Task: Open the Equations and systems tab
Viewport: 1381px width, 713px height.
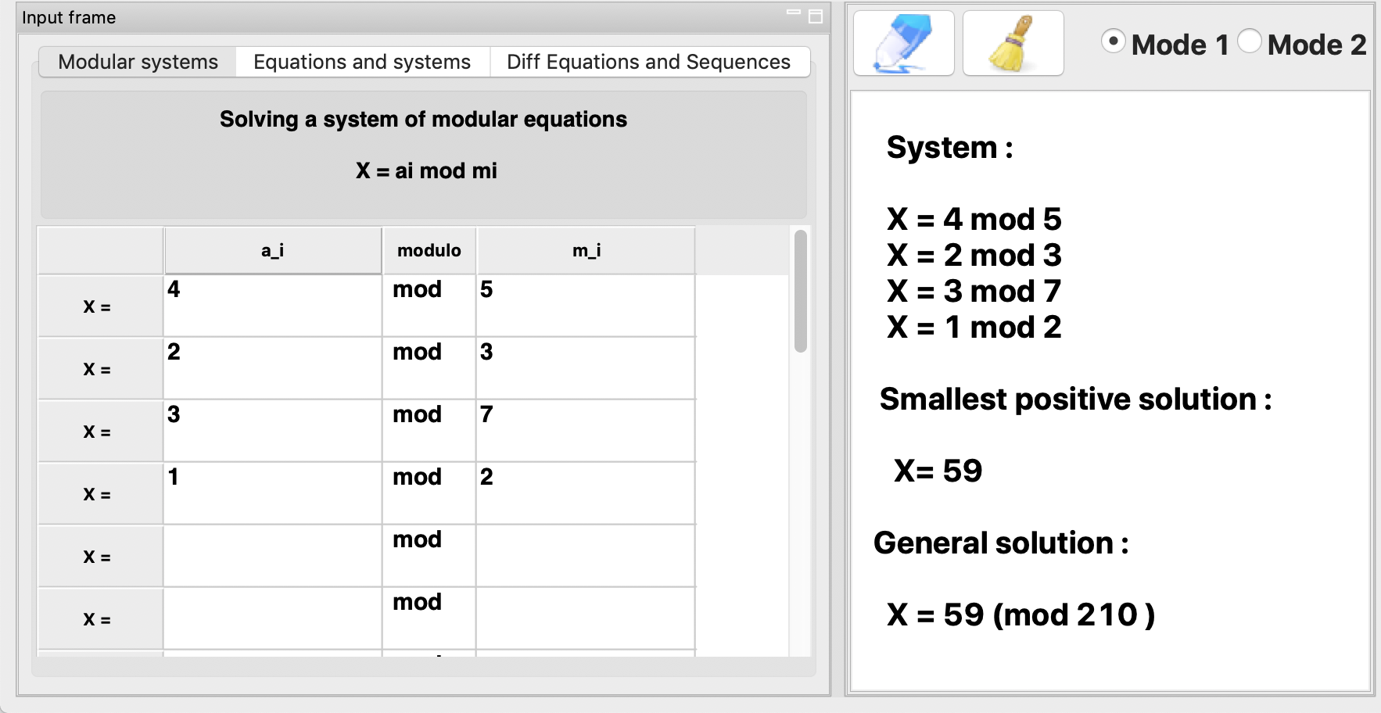Action: (362, 62)
